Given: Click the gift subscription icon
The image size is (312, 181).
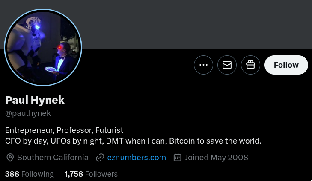Looking at the screenshot, I should (250, 65).
